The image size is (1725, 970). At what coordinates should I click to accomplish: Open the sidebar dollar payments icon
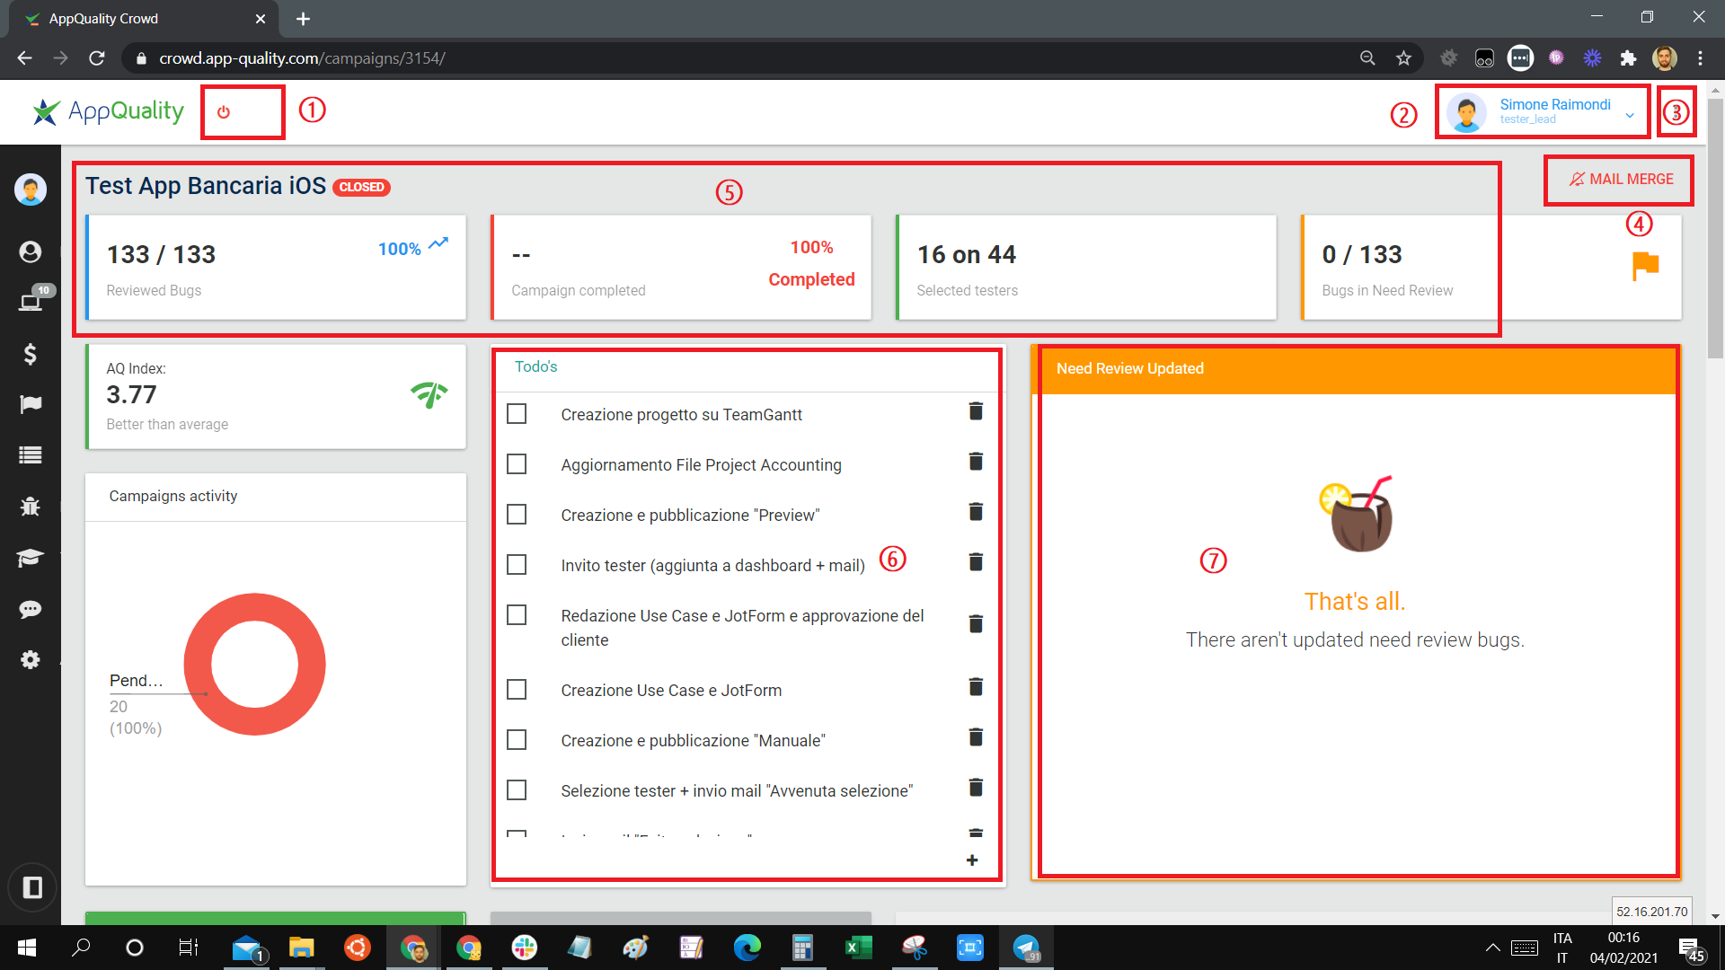30,354
